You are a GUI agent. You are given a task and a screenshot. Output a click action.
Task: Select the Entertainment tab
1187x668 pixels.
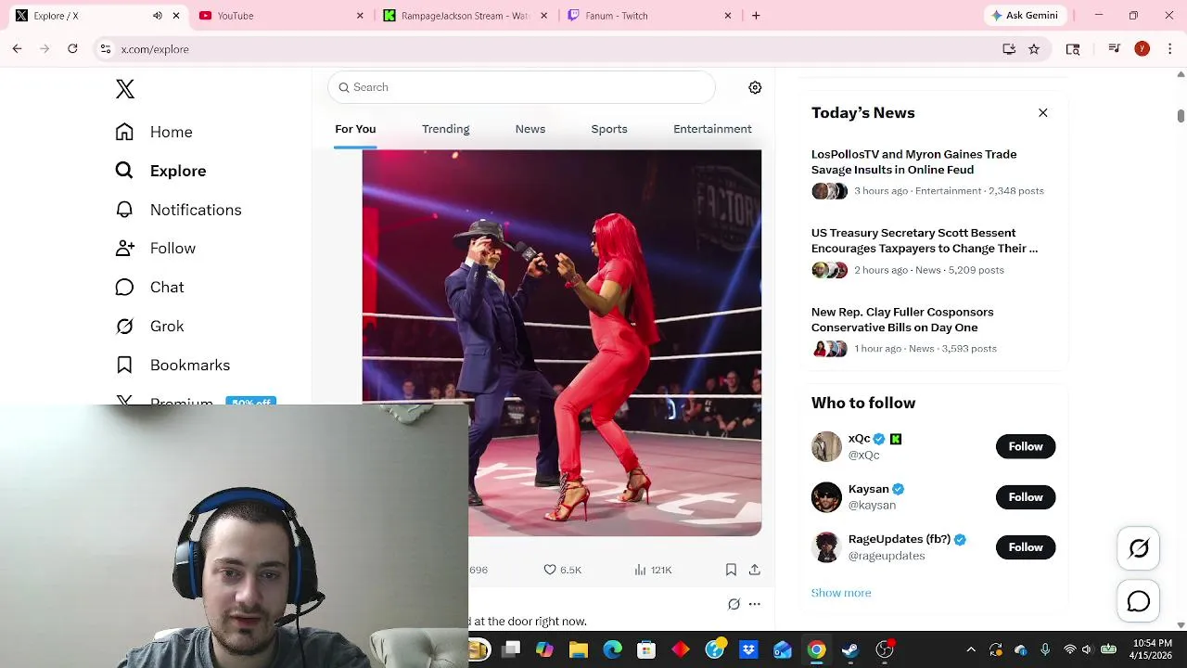712,129
